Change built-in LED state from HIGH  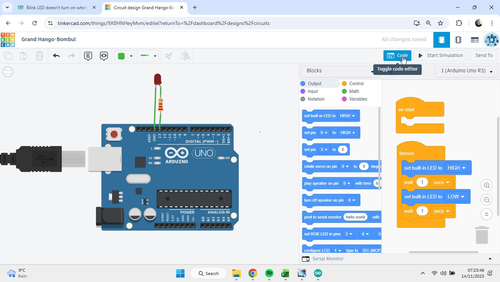click(457, 168)
